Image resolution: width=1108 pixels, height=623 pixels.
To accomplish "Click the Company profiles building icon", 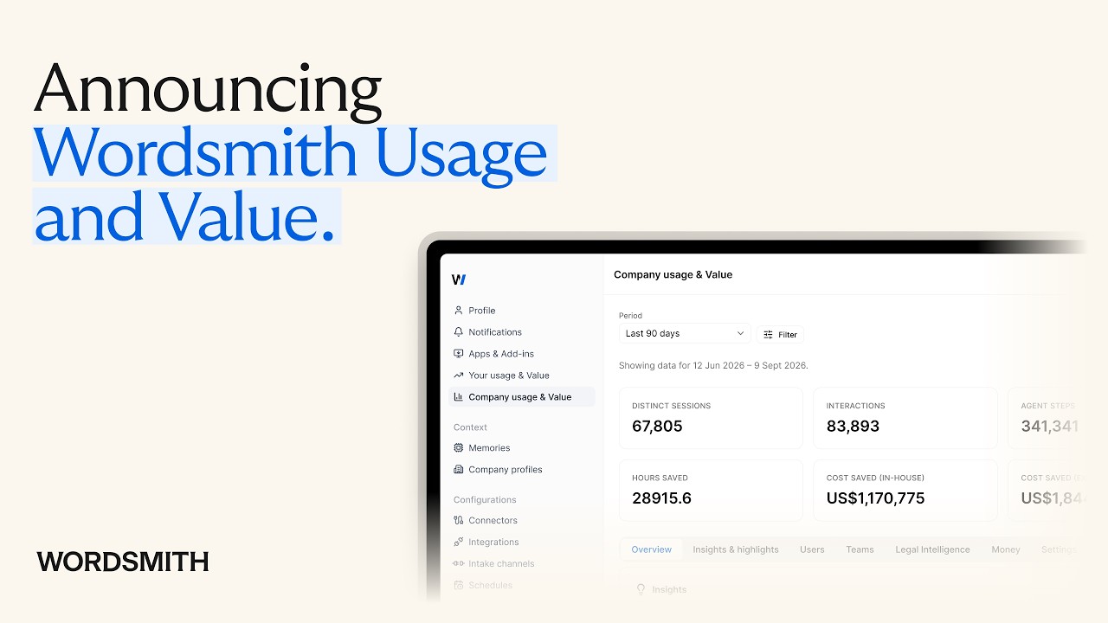I will click(459, 470).
